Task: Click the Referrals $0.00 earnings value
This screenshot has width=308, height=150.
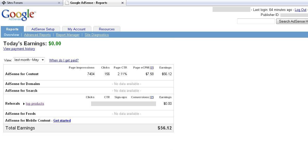Action: click(x=168, y=104)
